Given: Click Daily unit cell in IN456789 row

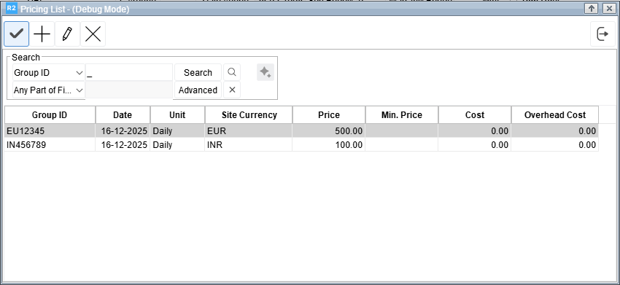Looking at the screenshot, I should [177, 144].
